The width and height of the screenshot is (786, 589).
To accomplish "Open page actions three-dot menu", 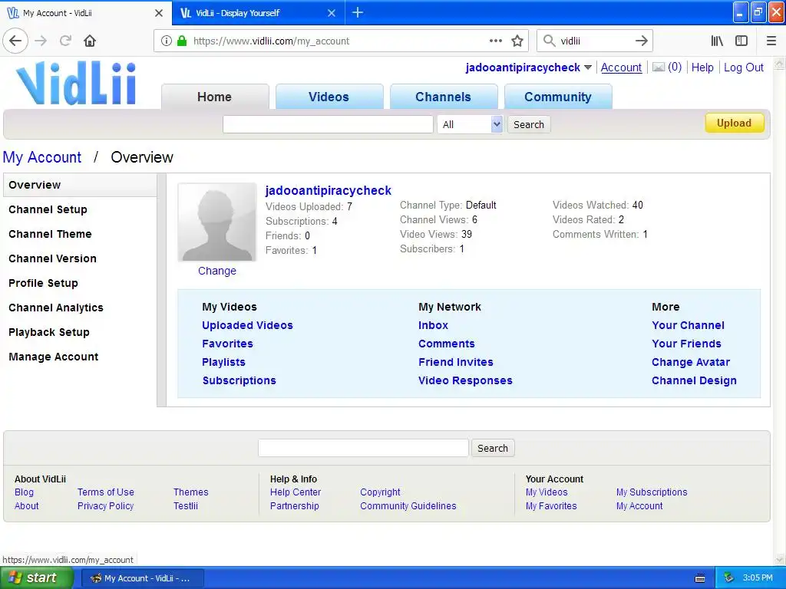I will tap(495, 41).
